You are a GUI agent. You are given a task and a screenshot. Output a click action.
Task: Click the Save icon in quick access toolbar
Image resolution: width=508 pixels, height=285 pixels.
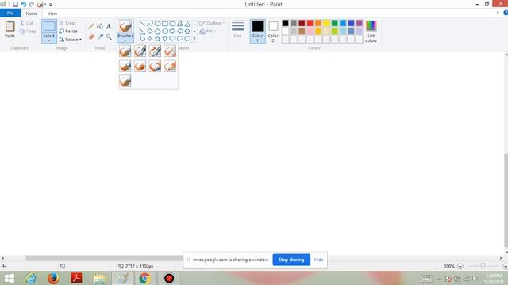[15, 5]
